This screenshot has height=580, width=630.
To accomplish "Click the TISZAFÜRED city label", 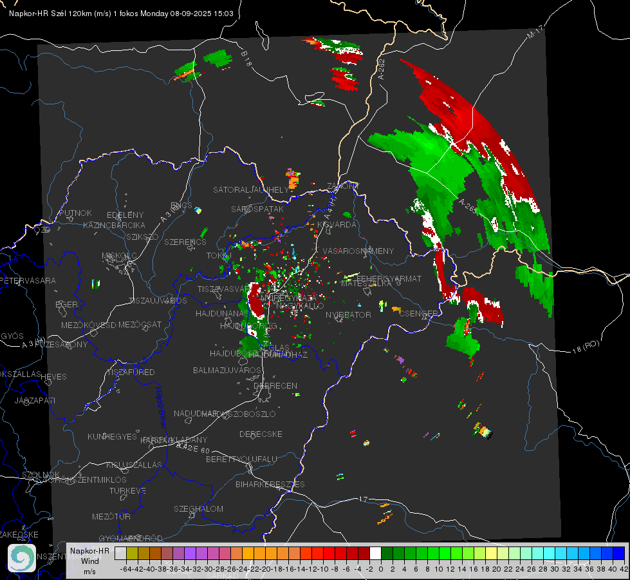I will click(x=131, y=372).
